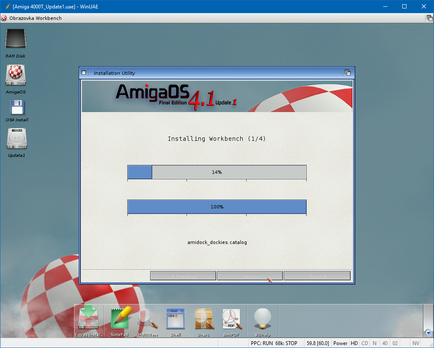
Task: Open the RAM Disk desktop icon
Action: coord(16,40)
